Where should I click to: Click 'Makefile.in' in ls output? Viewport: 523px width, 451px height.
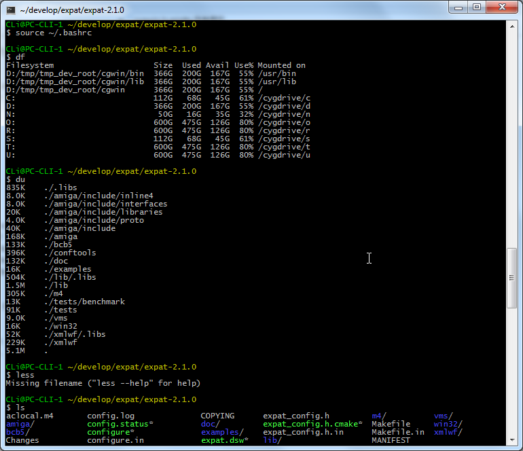tap(398, 432)
